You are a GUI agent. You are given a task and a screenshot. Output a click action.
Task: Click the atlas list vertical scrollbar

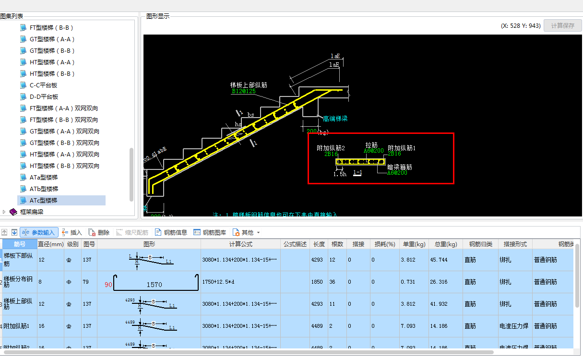(x=131, y=175)
